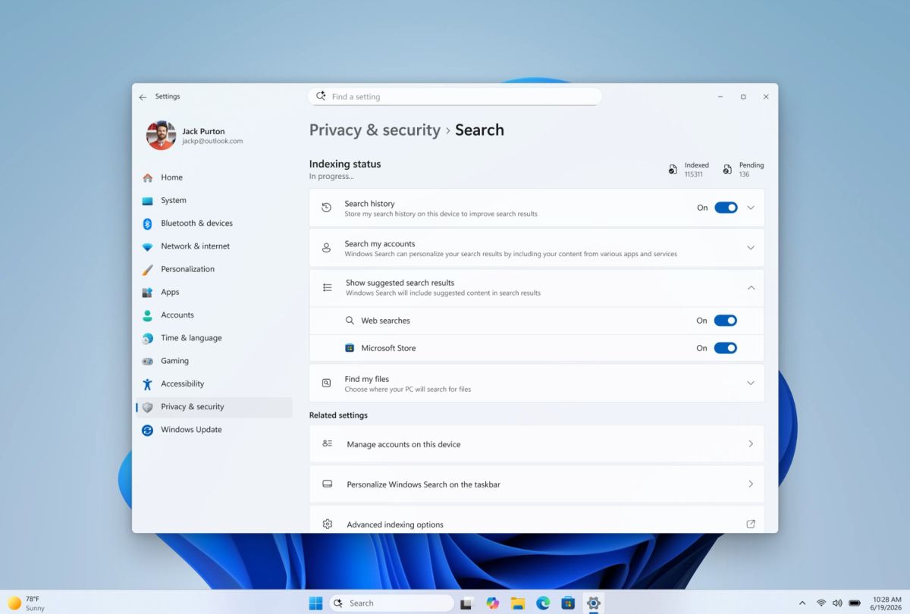Click the Windows Update sync icon
Image resolution: width=910 pixels, height=614 pixels.
click(147, 430)
